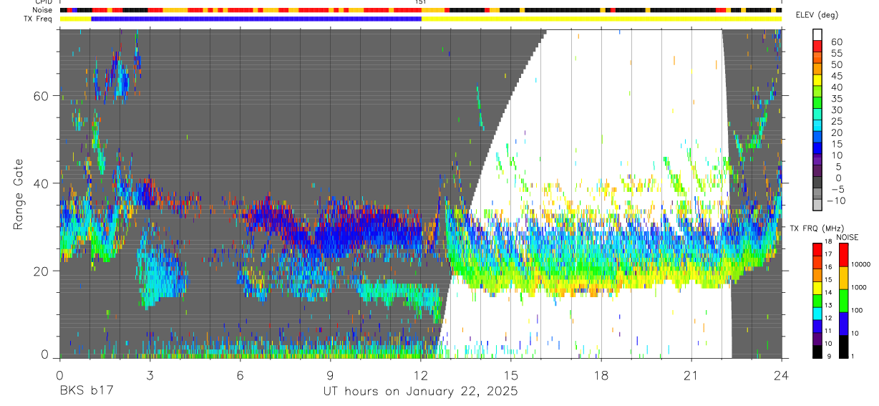Click the red top segment of TX FRQ colorbar
Viewport: 879px width, 406px height.
coord(817,248)
